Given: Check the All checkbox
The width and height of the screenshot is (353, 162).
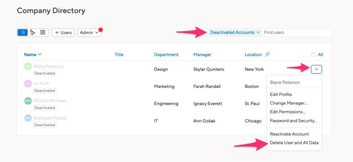Looking at the screenshot, I should [x=313, y=54].
